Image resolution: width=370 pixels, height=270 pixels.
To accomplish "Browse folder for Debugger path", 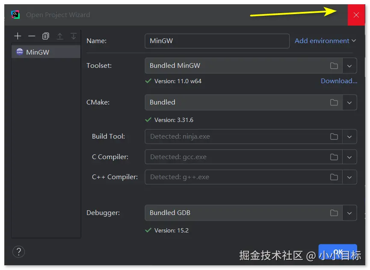I will coord(334,213).
